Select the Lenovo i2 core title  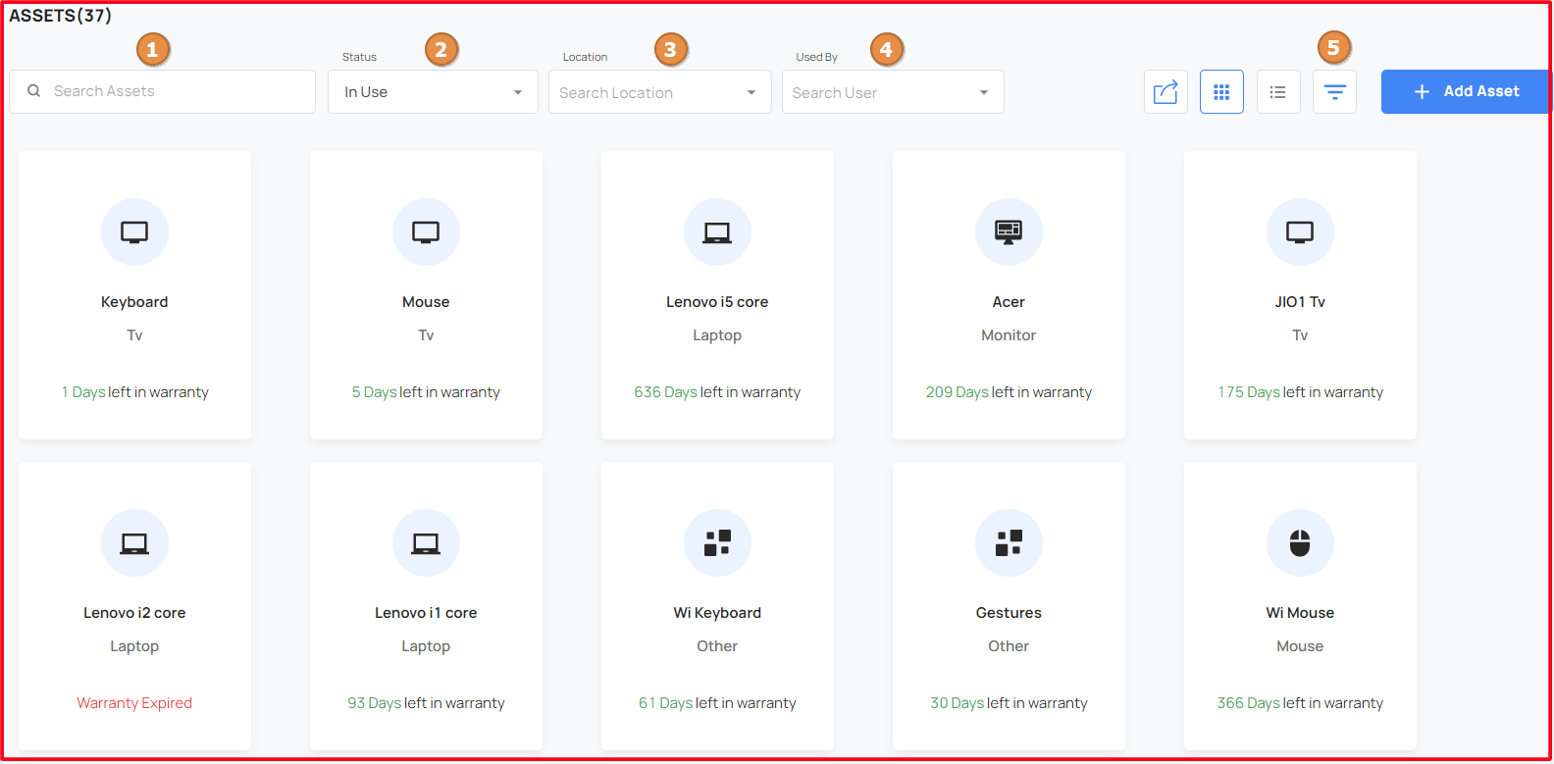134,613
